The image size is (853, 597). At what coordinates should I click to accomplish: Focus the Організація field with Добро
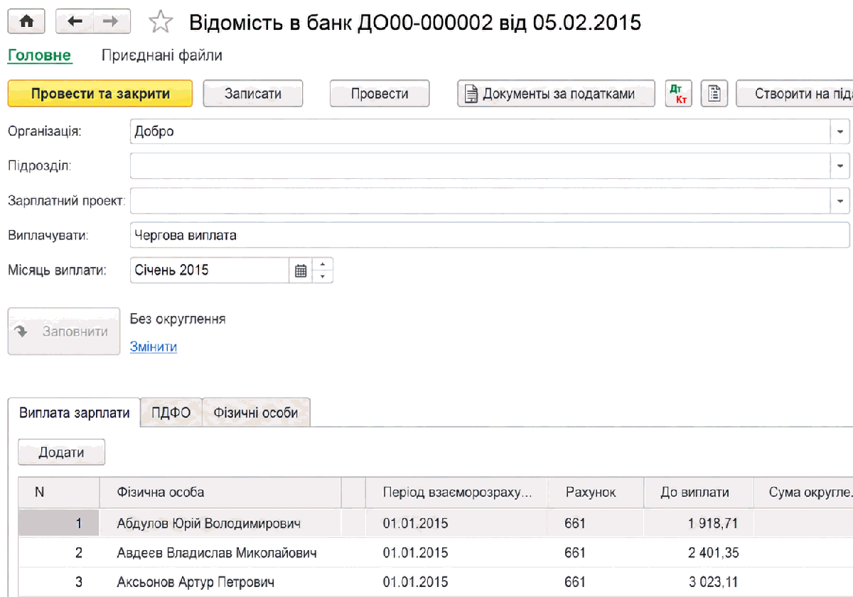point(481,131)
